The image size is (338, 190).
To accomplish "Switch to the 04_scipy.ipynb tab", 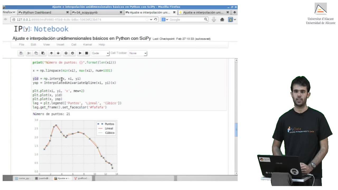I will (97, 12).
